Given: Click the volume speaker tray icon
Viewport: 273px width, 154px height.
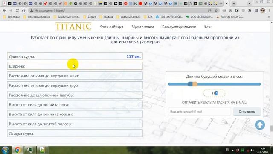Looking at the screenshot, I should 252,150.
